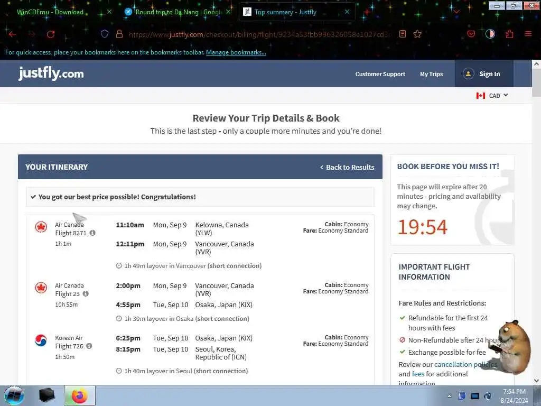This screenshot has width=541, height=406.
Task: Open Firefox from the taskbar
Action: [80, 395]
